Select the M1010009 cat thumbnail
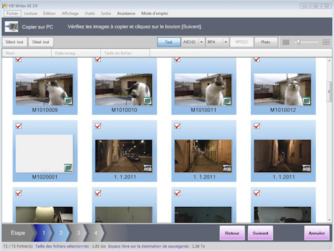334x251 pixels. click(x=44, y=90)
